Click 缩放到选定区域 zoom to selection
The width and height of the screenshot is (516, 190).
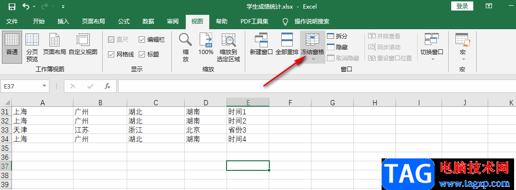pos(228,47)
